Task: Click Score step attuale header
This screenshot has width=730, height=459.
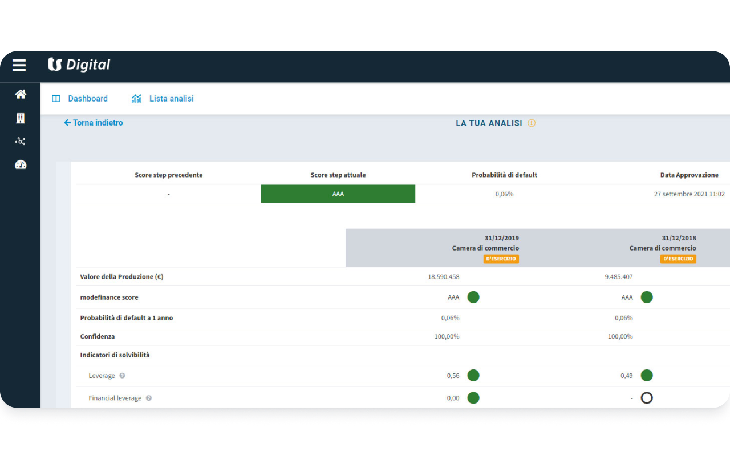Action: 338,175
